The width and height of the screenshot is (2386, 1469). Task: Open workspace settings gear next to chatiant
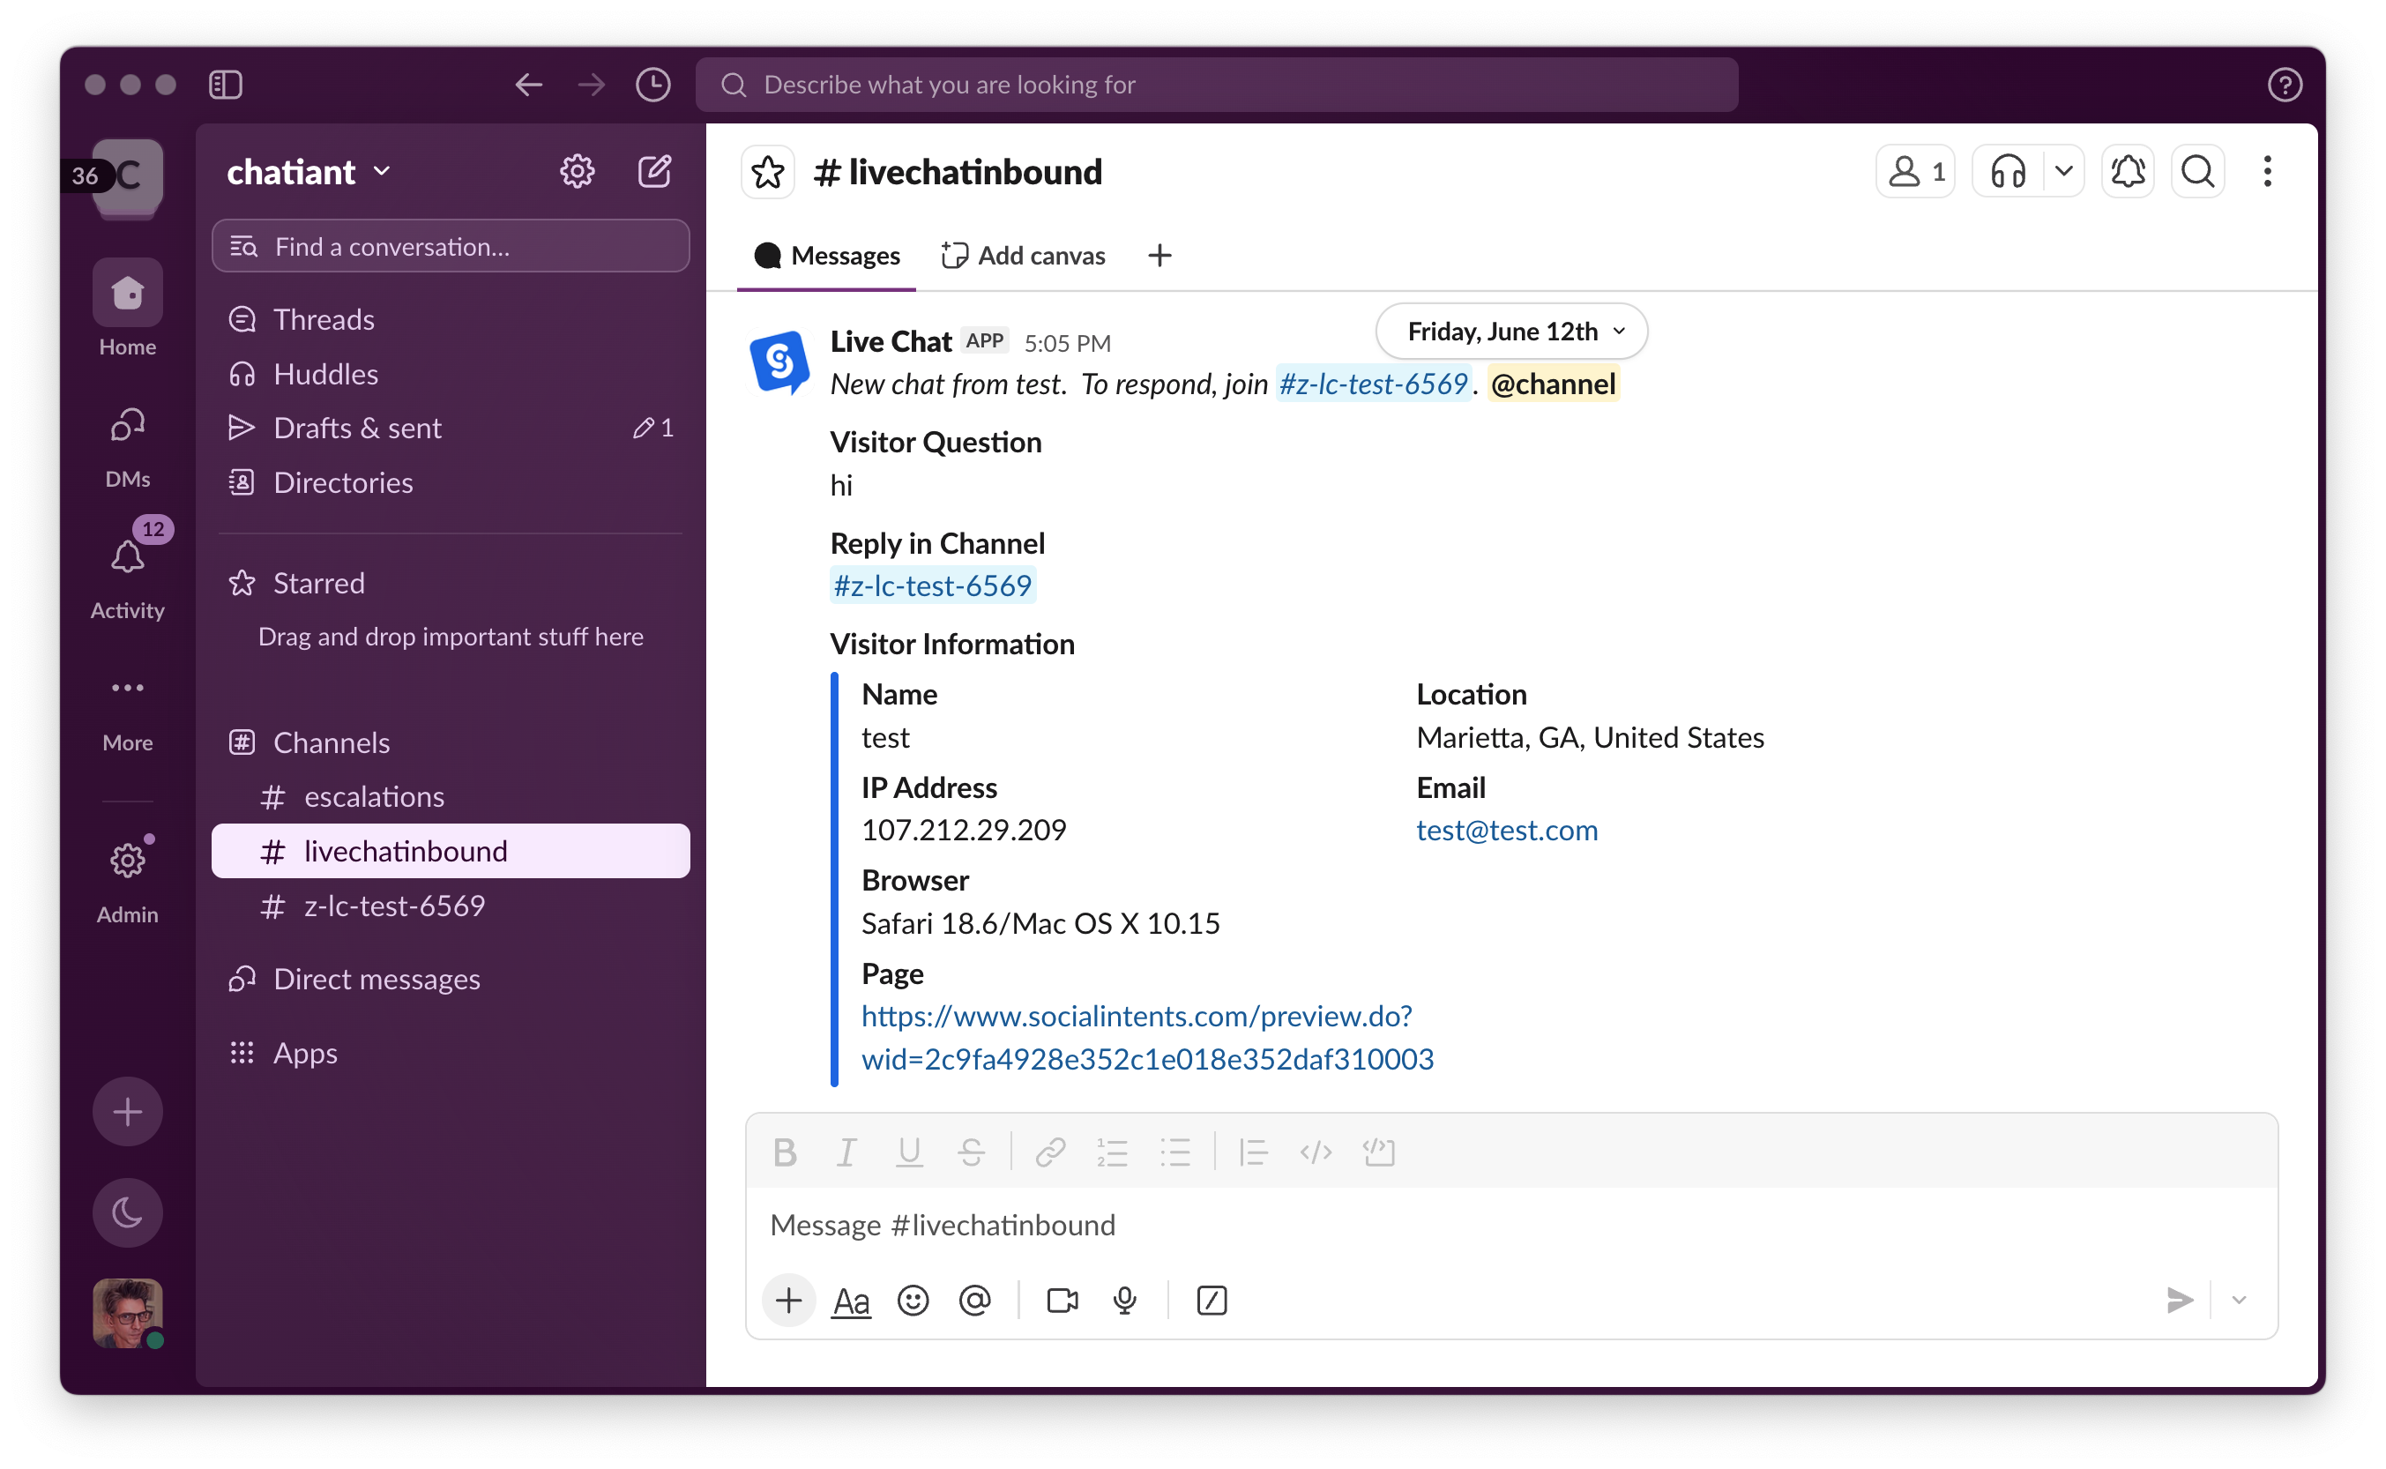[x=577, y=171]
